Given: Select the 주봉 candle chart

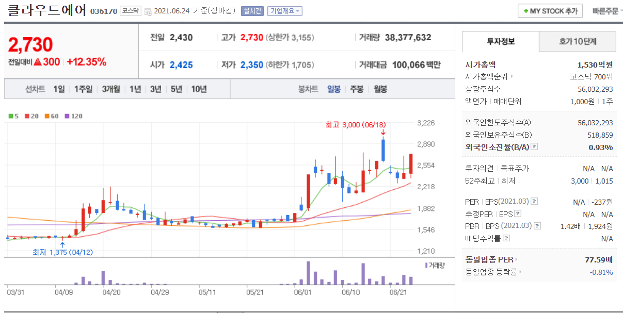Looking at the screenshot, I should coord(357,89).
